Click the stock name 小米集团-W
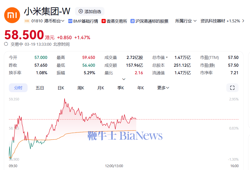The width and height of the screenshot is (250, 170). (47, 11)
